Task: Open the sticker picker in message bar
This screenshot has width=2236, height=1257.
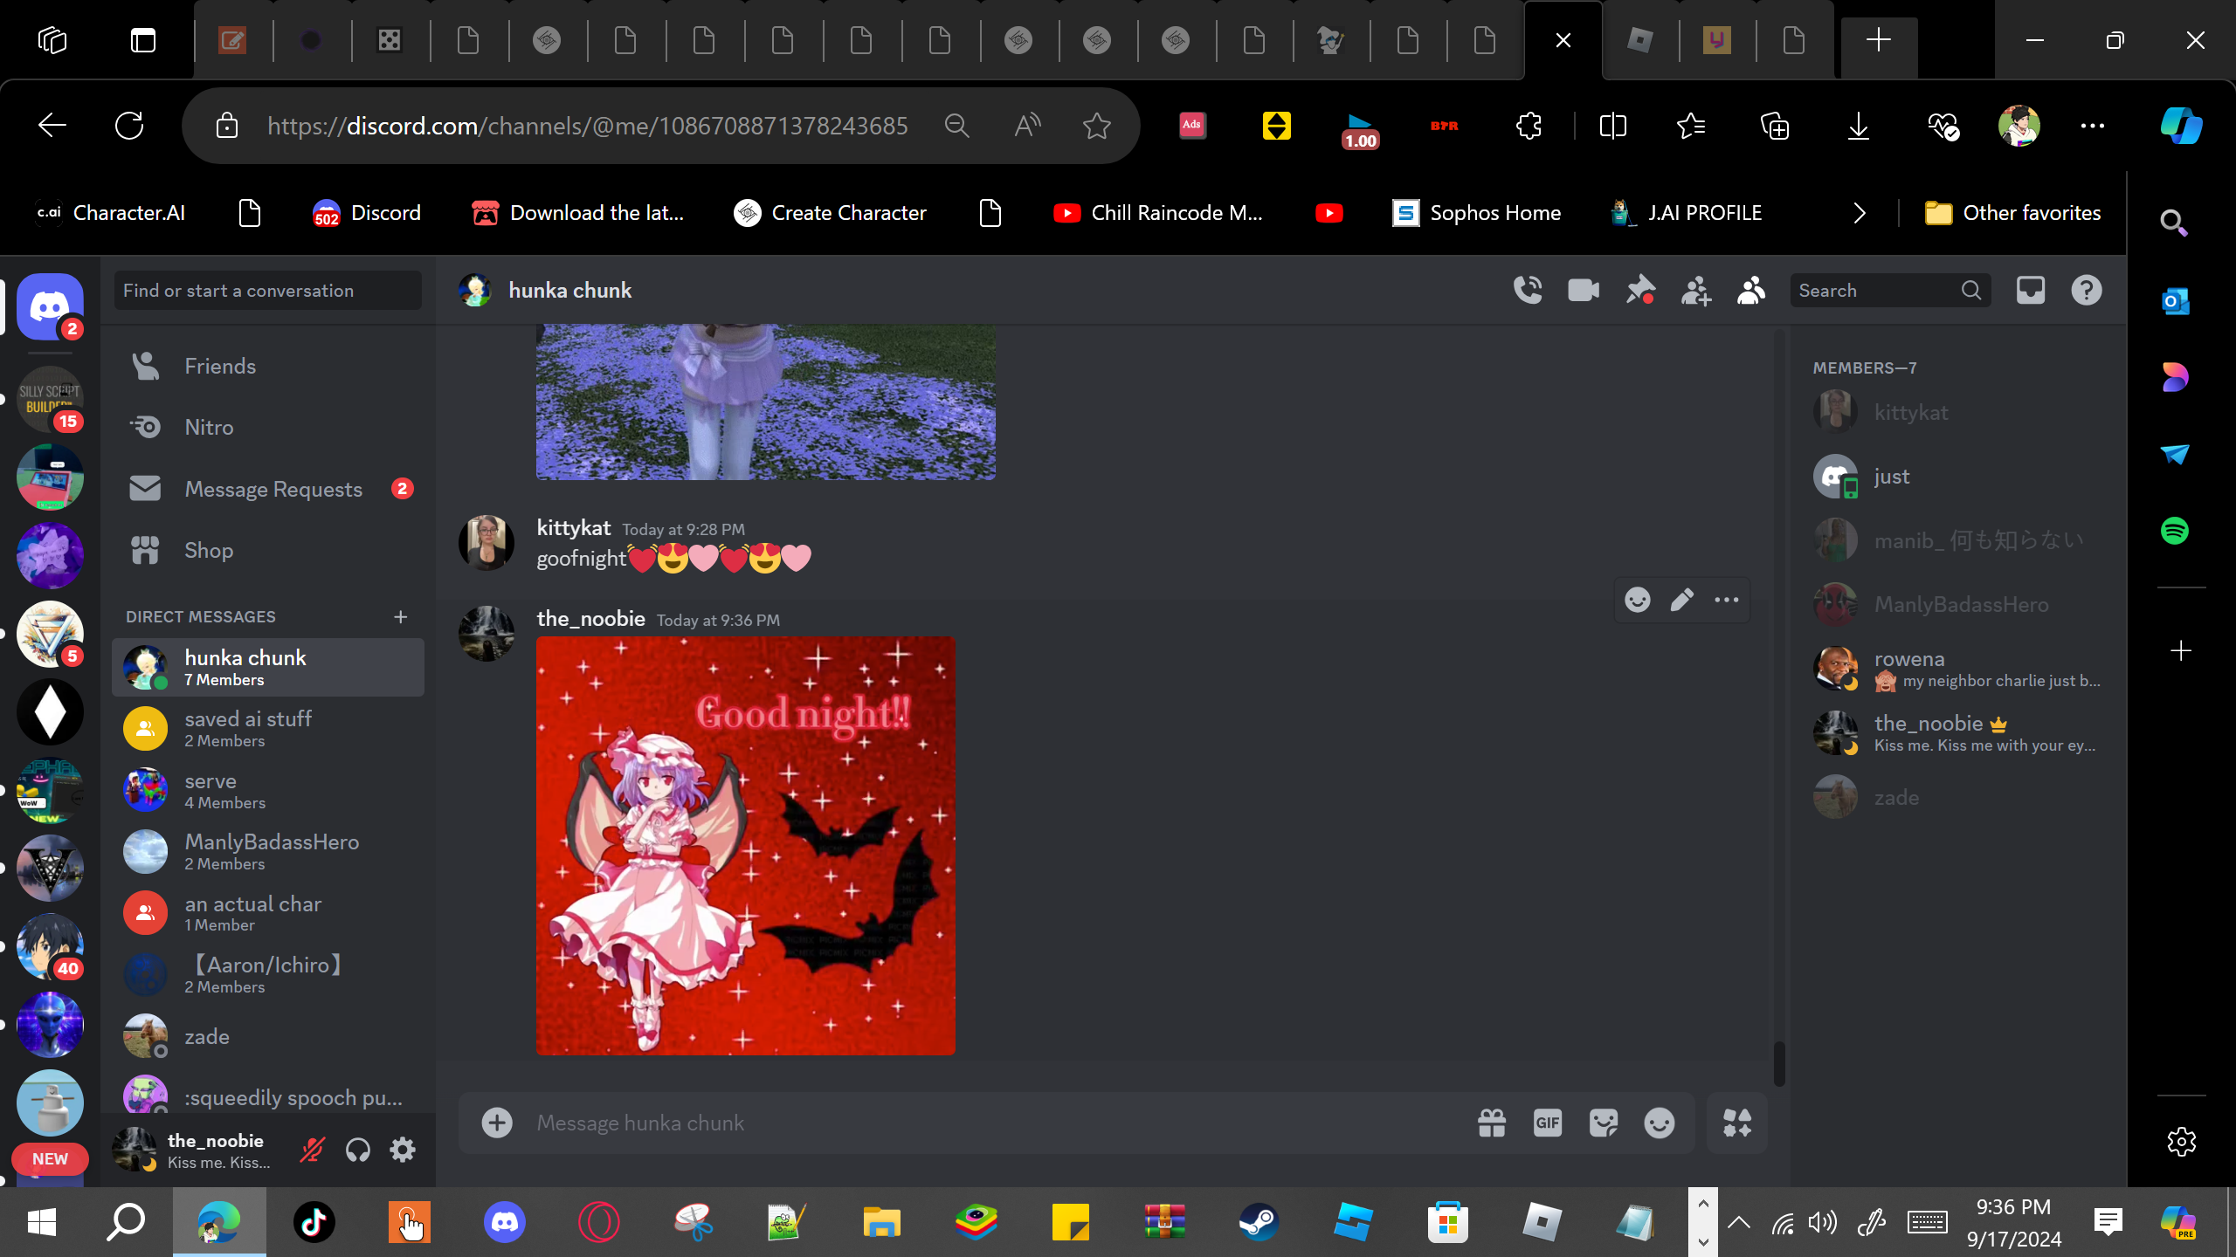Action: coord(1603,1123)
